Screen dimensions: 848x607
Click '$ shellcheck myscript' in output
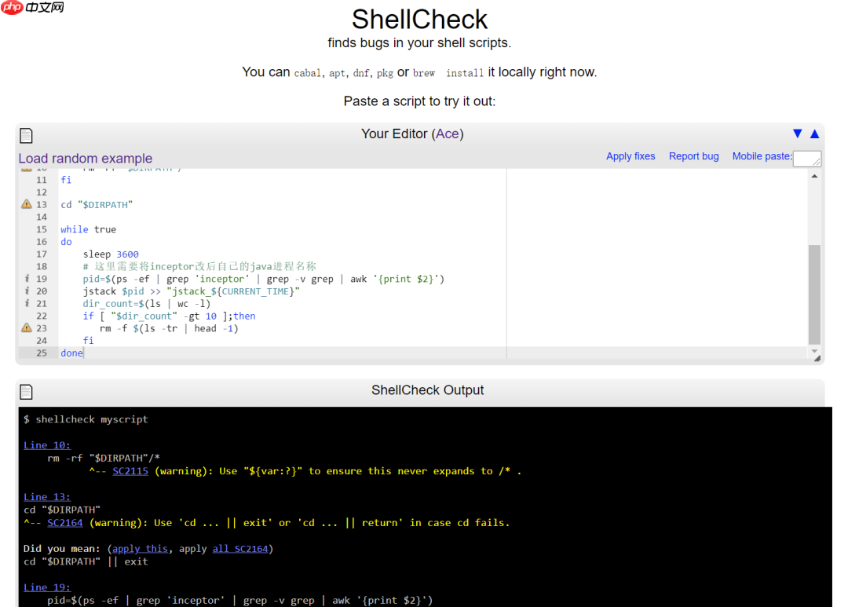tap(86, 419)
